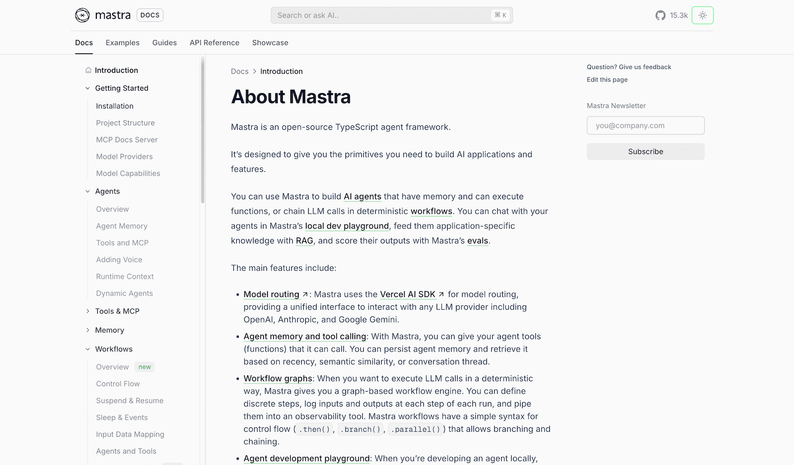
Task: Click the DOCS badge next to logo
Action: [x=150, y=15]
